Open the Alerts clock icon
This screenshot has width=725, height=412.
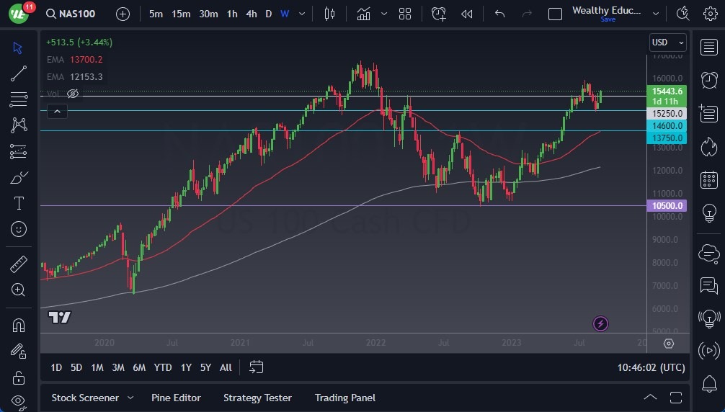(709, 79)
